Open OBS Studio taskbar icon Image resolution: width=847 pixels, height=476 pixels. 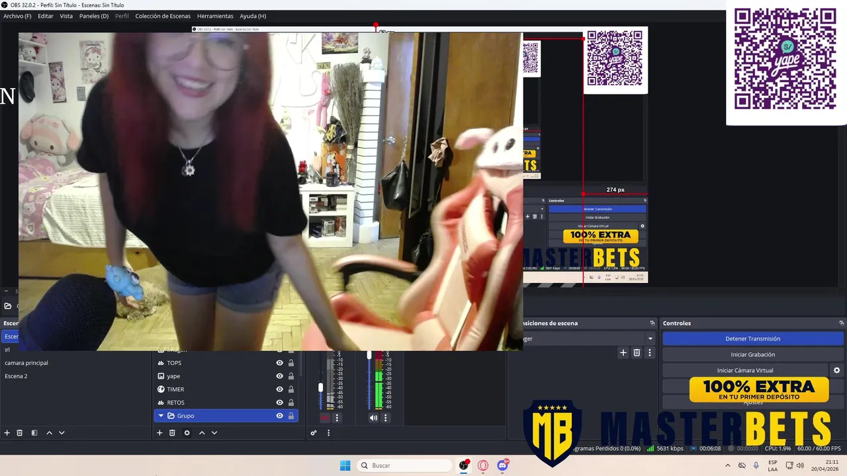464,465
